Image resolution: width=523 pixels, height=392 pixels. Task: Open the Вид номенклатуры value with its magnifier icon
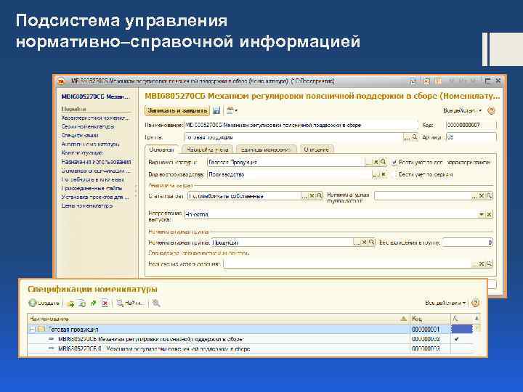(x=384, y=162)
